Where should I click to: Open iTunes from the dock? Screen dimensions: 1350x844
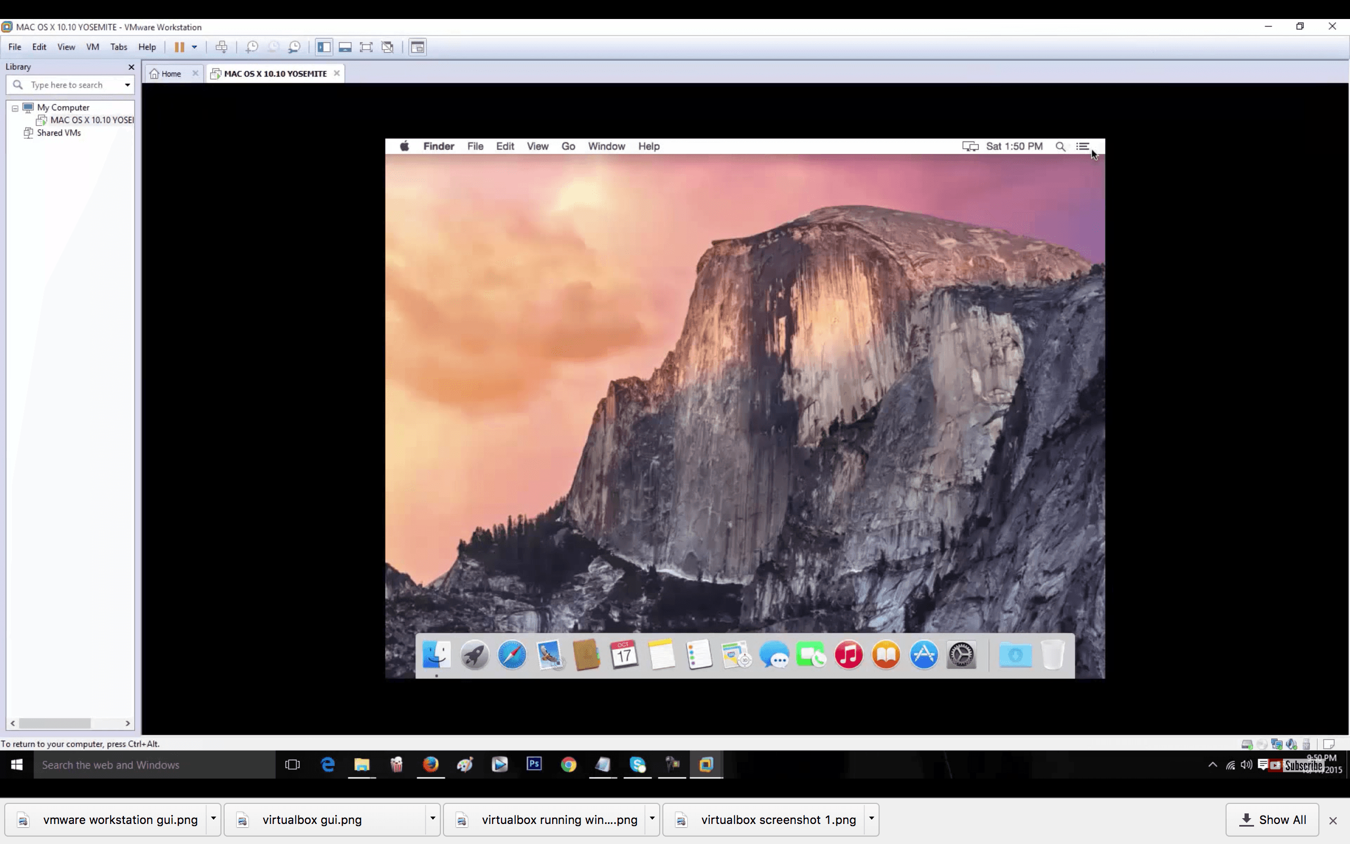point(848,655)
